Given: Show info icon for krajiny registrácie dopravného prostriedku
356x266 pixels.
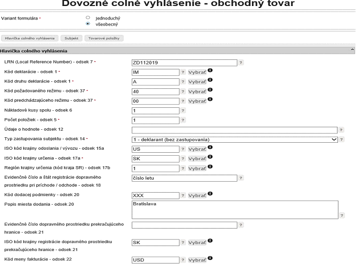Looking at the screenshot, I should 210,241.
